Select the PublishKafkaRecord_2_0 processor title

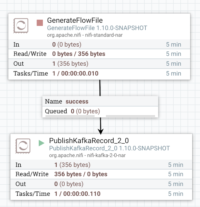click(89, 141)
